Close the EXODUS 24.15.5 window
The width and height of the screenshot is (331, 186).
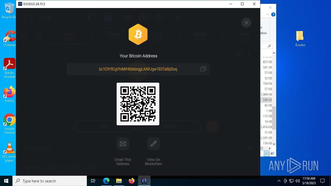(254, 4)
